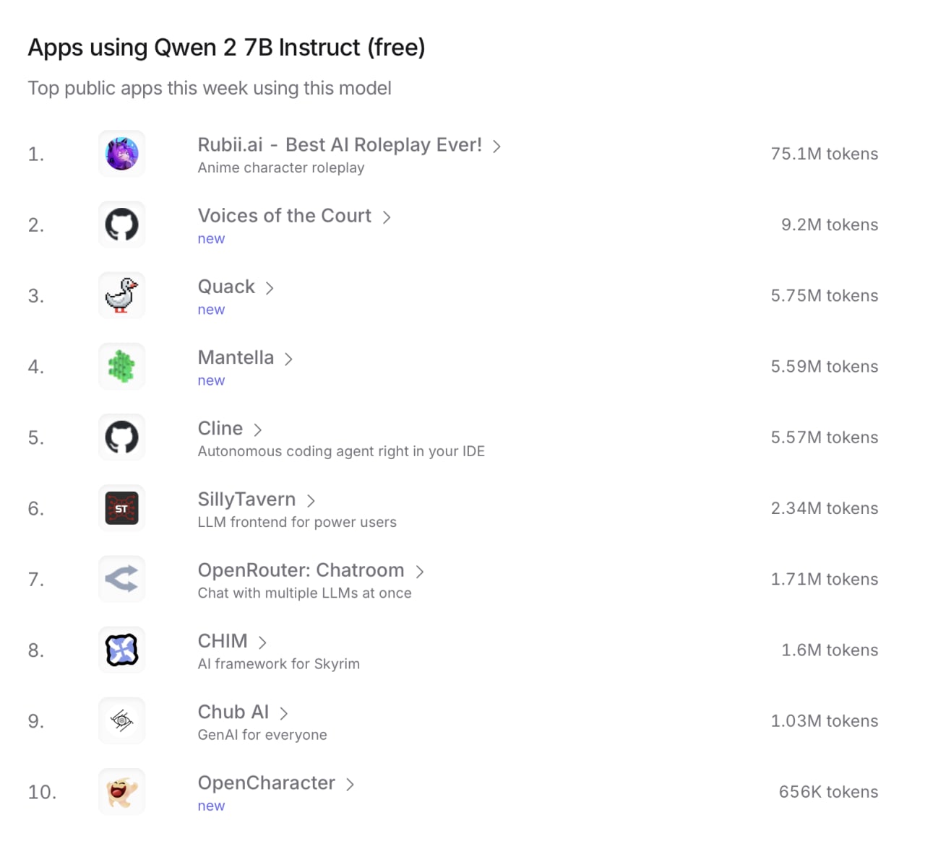
Task: Click the Rubii.ai anime character icon
Action: (121, 153)
